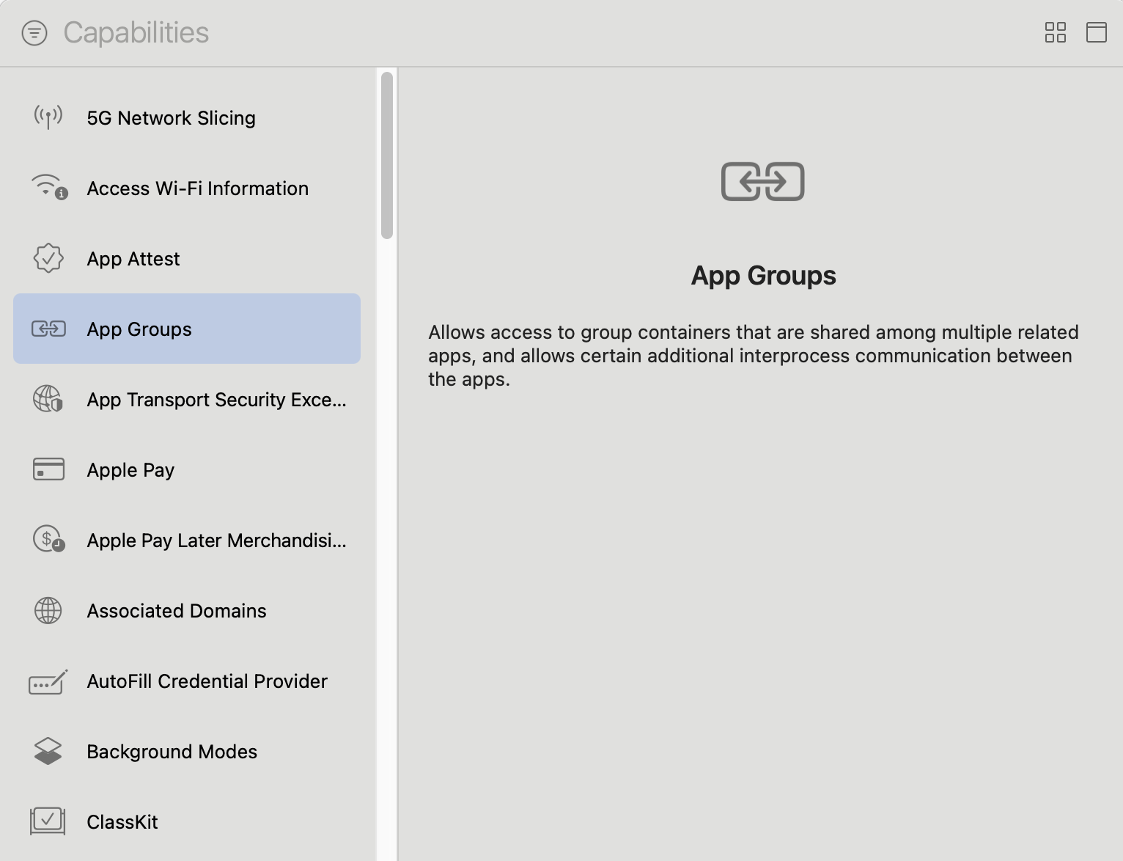Switch to grid view layout
1123x861 pixels.
[x=1055, y=32]
